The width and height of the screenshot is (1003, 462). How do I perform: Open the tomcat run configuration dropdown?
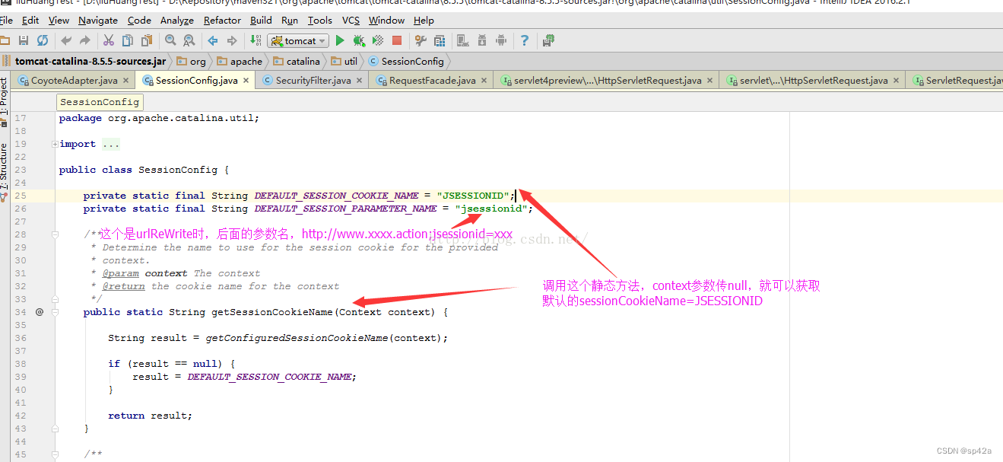(298, 40)
